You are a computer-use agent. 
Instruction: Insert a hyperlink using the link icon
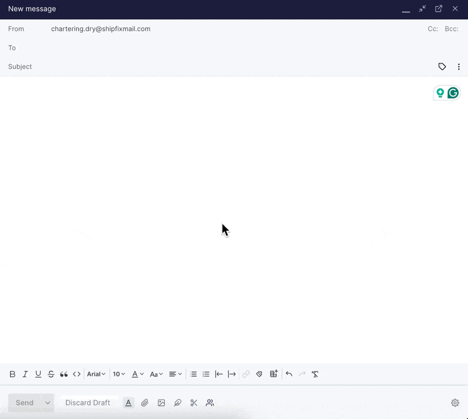click(246, 374)
